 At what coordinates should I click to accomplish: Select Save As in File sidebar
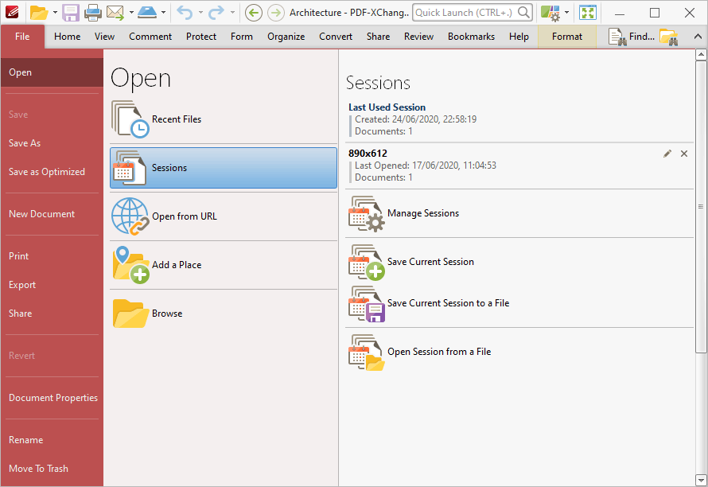tap(25, 143)
